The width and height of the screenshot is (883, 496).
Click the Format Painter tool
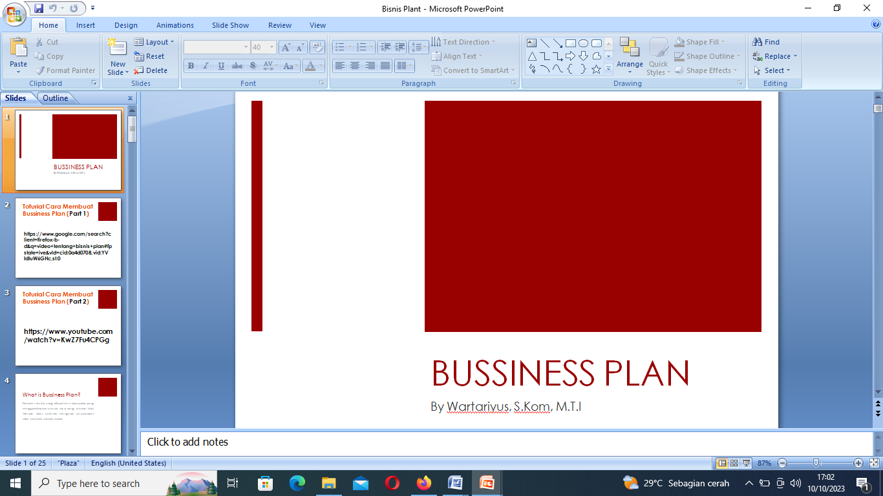(65, 70)
